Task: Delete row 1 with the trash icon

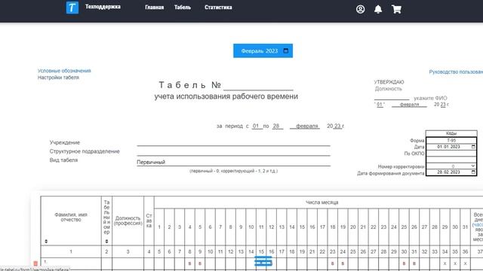Action: coord(35,263)
